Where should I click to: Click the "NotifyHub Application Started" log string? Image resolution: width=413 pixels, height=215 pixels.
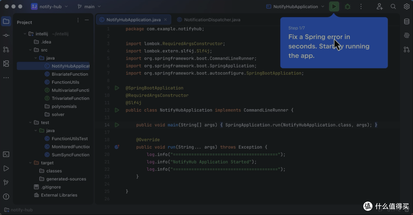(x=211, y=162)
